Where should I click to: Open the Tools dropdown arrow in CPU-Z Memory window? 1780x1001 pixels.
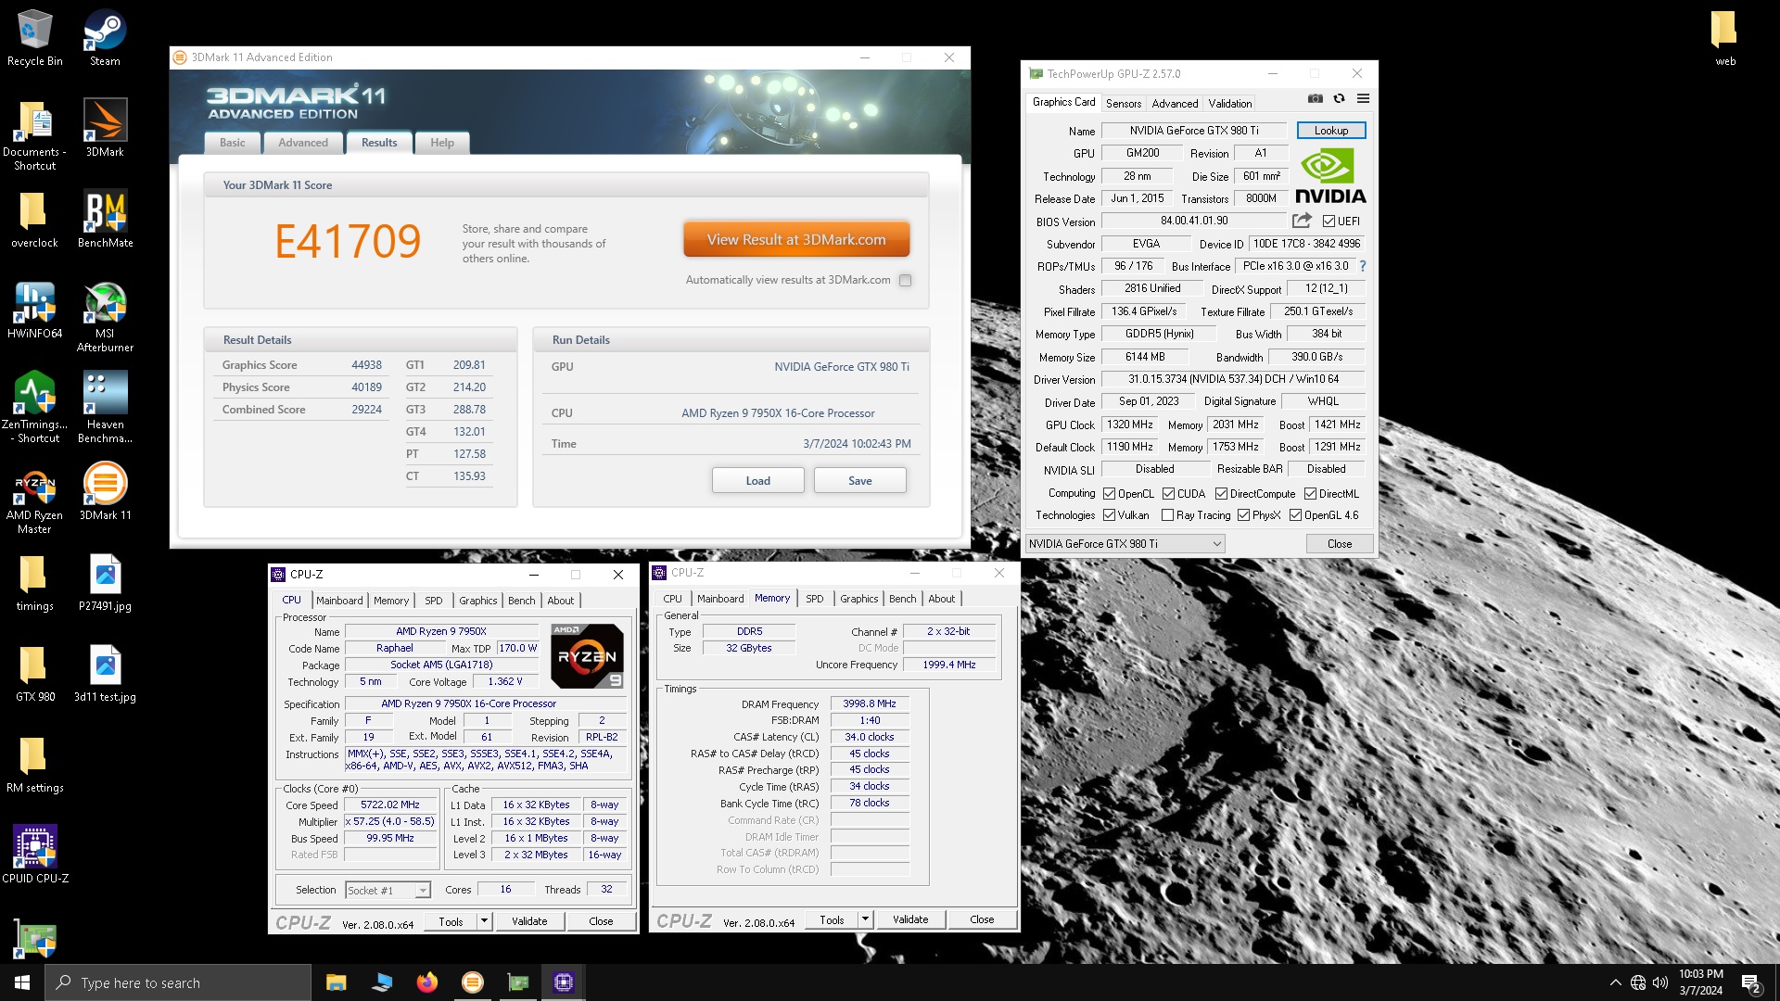(865, 919)
